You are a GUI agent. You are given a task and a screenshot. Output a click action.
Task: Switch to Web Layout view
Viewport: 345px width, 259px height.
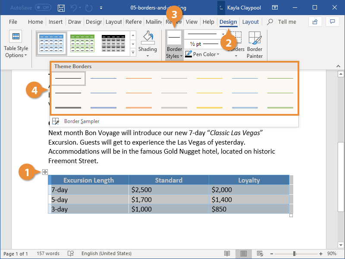(x=259, y=253)
